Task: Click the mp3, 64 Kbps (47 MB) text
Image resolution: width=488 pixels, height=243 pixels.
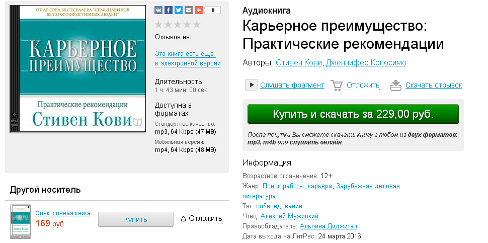Action: 186,132
